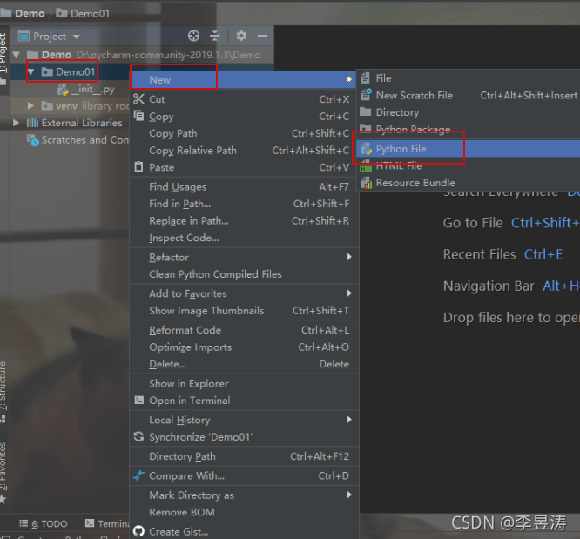Select New in the context menu
This screenshot has width=580, height=539.
pos(243,79)
